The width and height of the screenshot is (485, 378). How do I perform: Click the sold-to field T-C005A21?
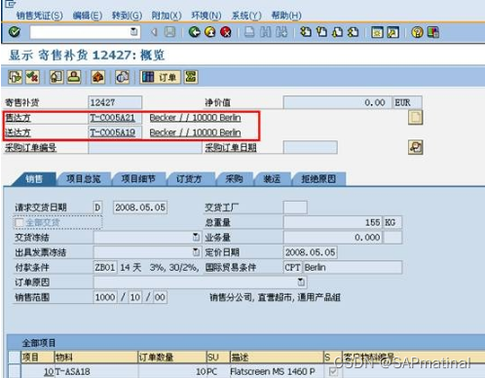point(115,118)
